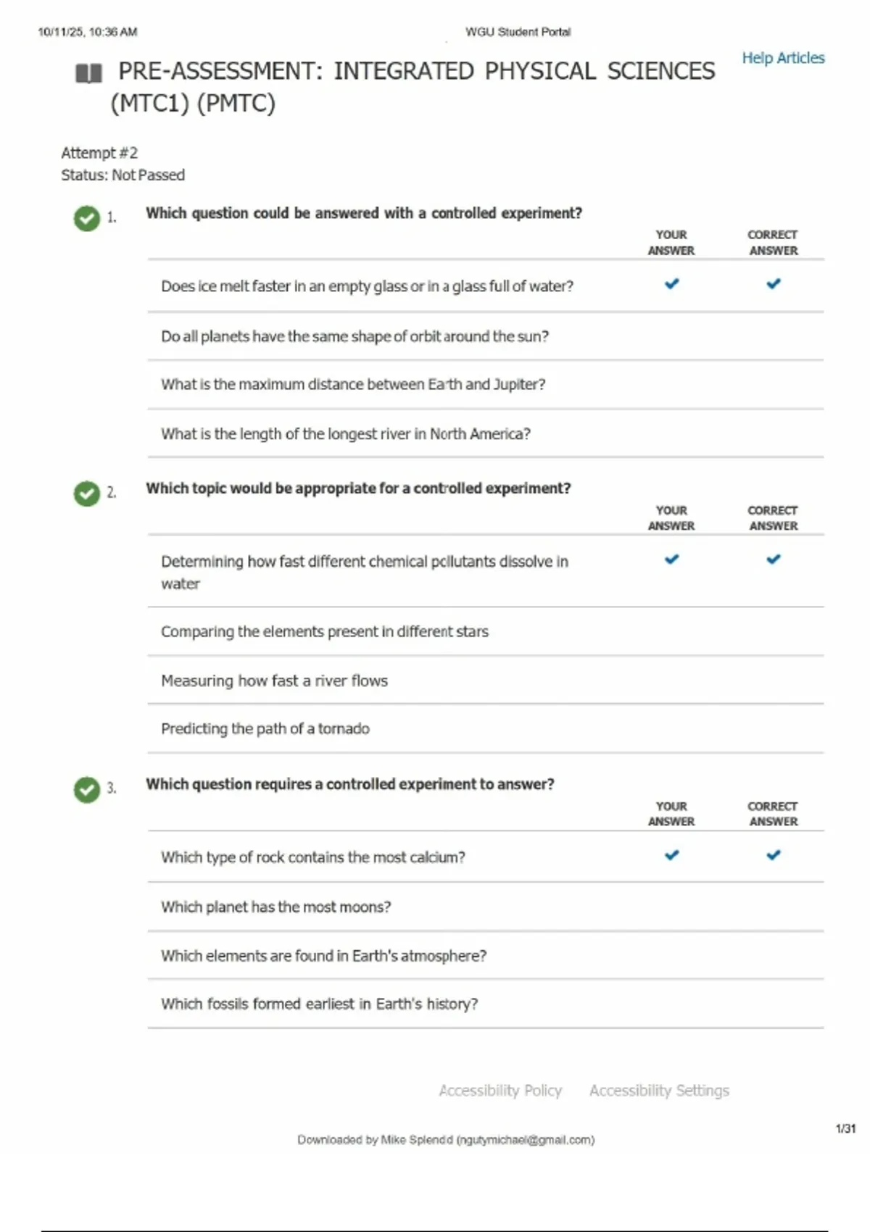The image size is (870, 1232).
Task: Open the Help Articles link
Action: tap(783, 58)
